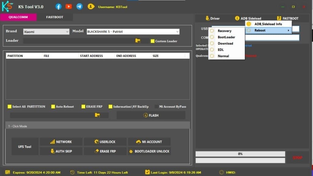Click the KS Tool logo
Image resolution: width=313 pixels, height=176 pixels.
7,6
